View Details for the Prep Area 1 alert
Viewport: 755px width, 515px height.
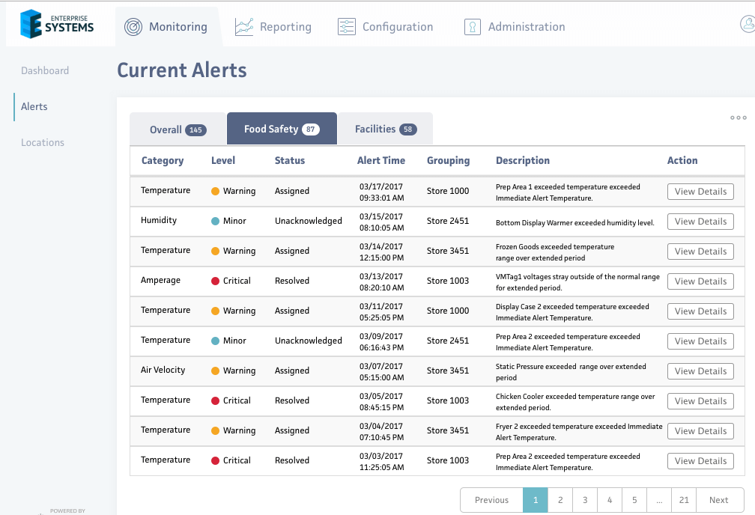(x=700, y=192)
